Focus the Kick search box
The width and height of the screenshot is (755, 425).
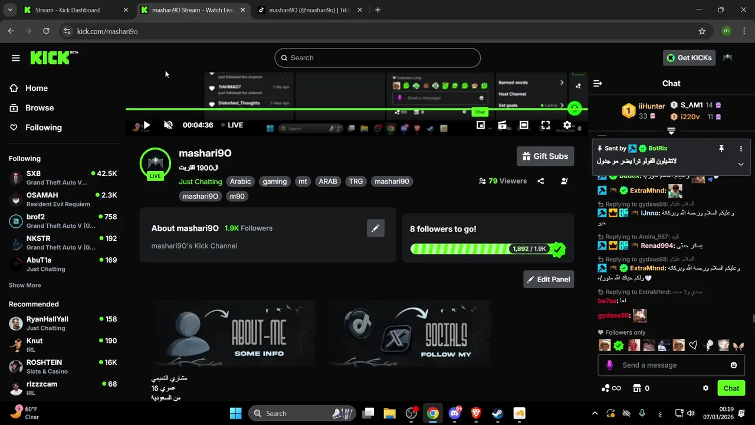click(377, 58)
